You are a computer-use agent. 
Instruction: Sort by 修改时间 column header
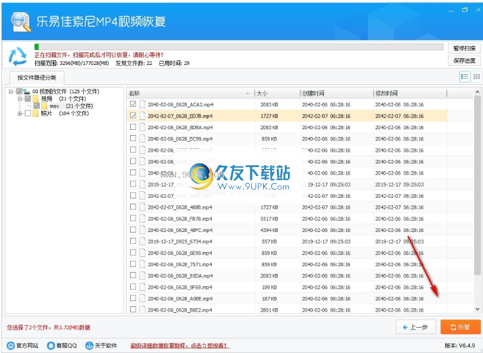[x=410, y=93]
